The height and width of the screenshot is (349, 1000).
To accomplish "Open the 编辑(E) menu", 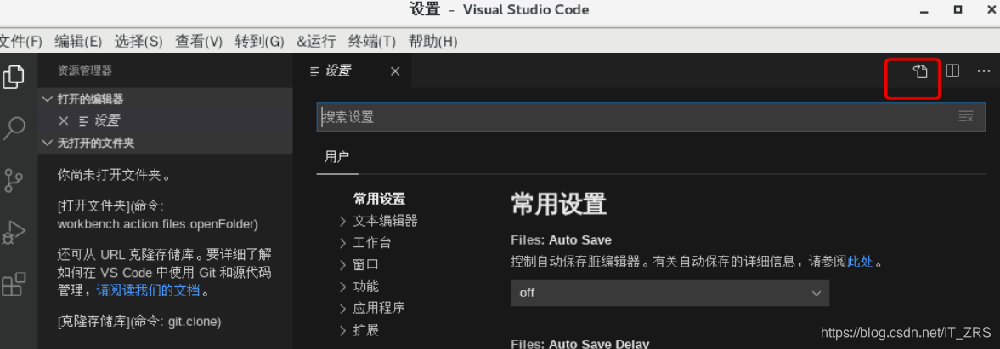I will (x=78, y=42).
